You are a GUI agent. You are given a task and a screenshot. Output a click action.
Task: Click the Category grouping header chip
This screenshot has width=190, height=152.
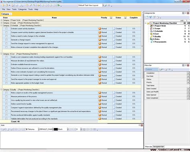pos(6,14)
